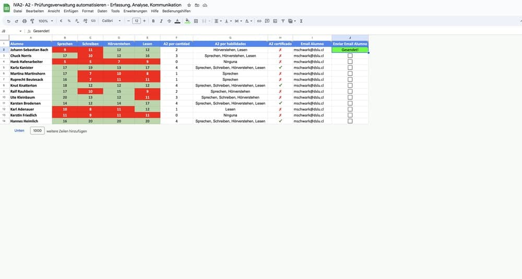Click the undo arrow in the toolbar
522x279 pixels.
[9, 21]
